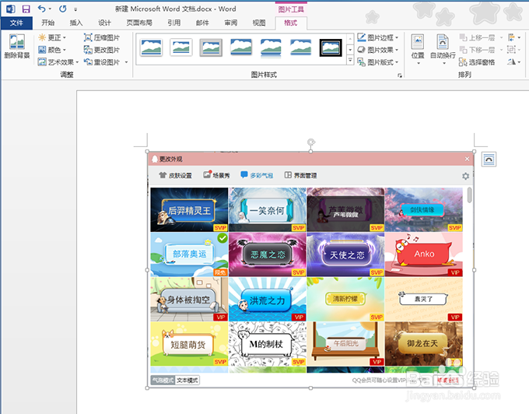Click the 短腿萌货 bubble thumbnail

click(x=189, y=344)
